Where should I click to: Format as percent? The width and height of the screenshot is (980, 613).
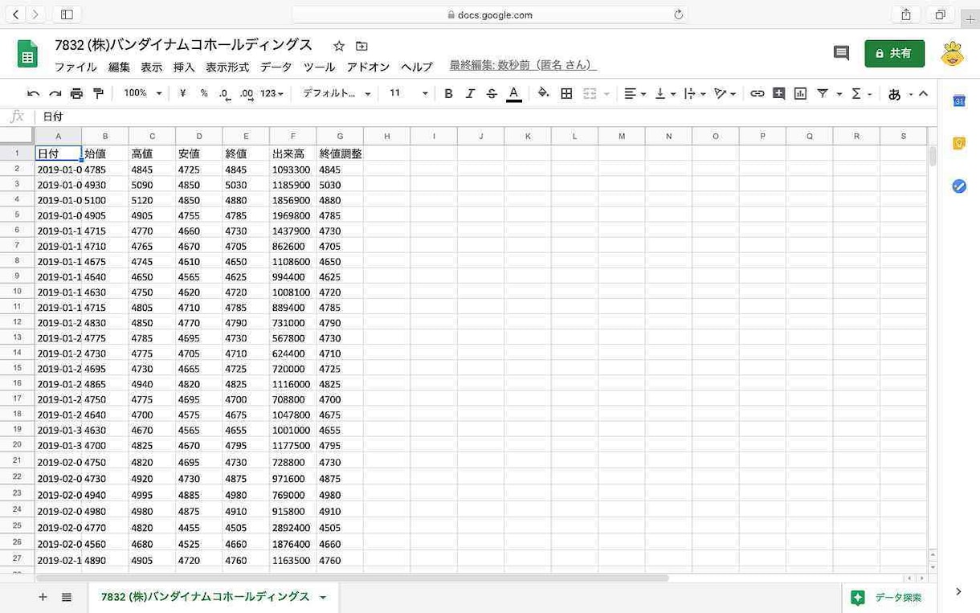click(204, 93)
